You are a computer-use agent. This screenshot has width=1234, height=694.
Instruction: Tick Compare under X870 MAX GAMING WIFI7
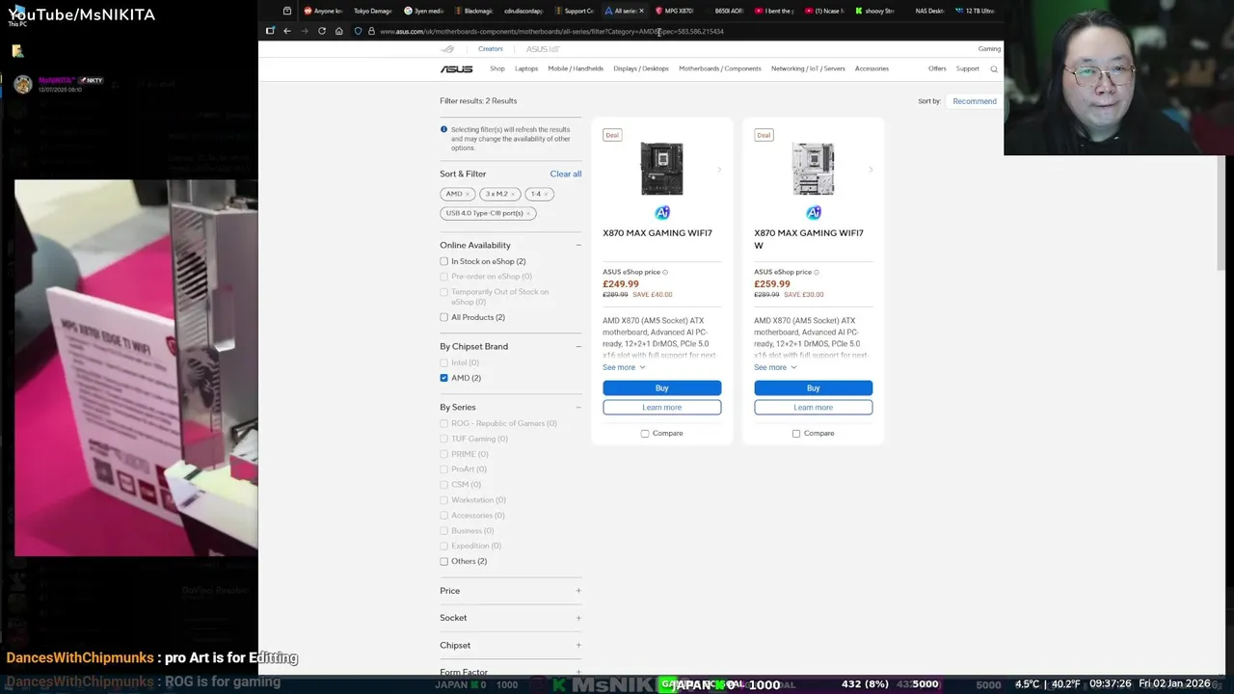(x=645, y=433)
